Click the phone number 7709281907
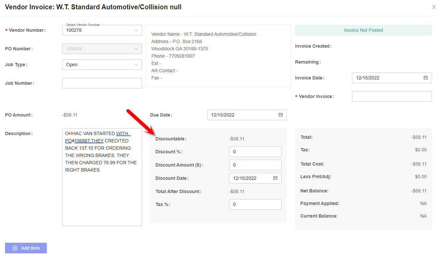The width and height of the screenshot is (437, 255). click(182, 56)
